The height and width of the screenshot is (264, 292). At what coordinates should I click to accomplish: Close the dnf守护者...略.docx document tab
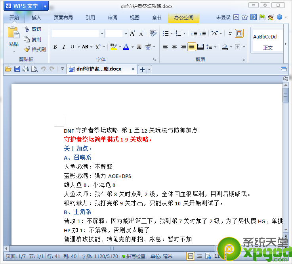coord(133,69)
